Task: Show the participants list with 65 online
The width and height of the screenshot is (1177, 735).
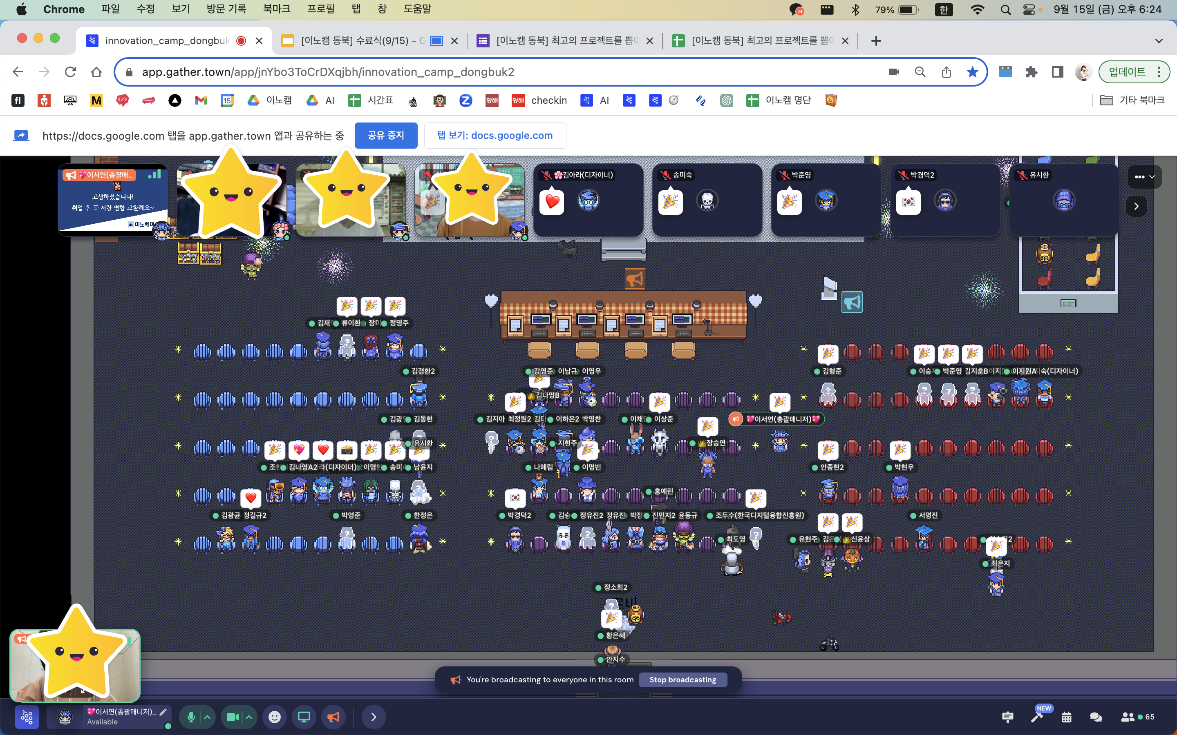Action: pyautogui.click(x=1137, y=717)
